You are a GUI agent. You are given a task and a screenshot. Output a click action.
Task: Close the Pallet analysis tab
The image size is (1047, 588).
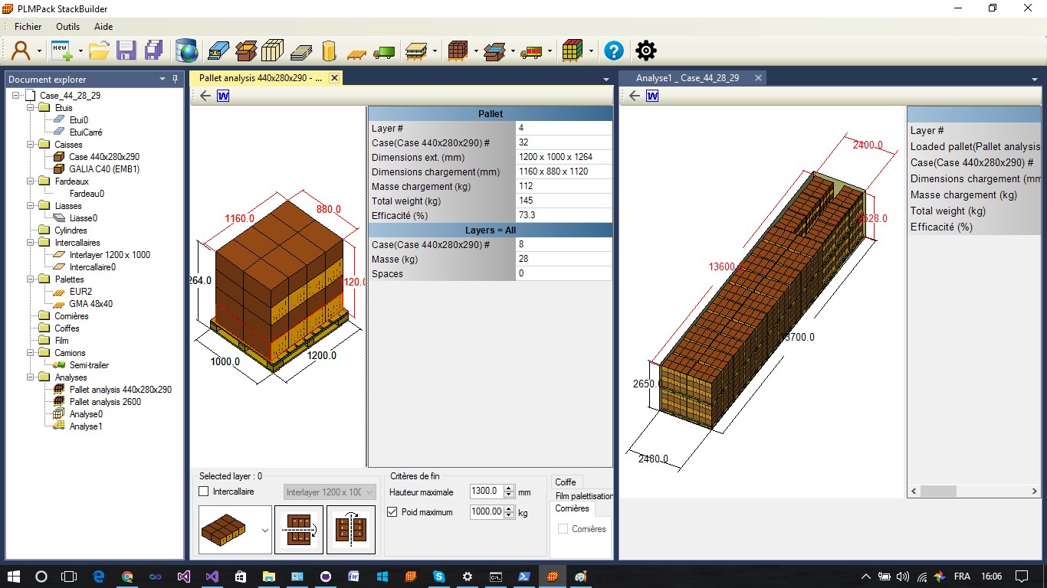tap(334, 78)
